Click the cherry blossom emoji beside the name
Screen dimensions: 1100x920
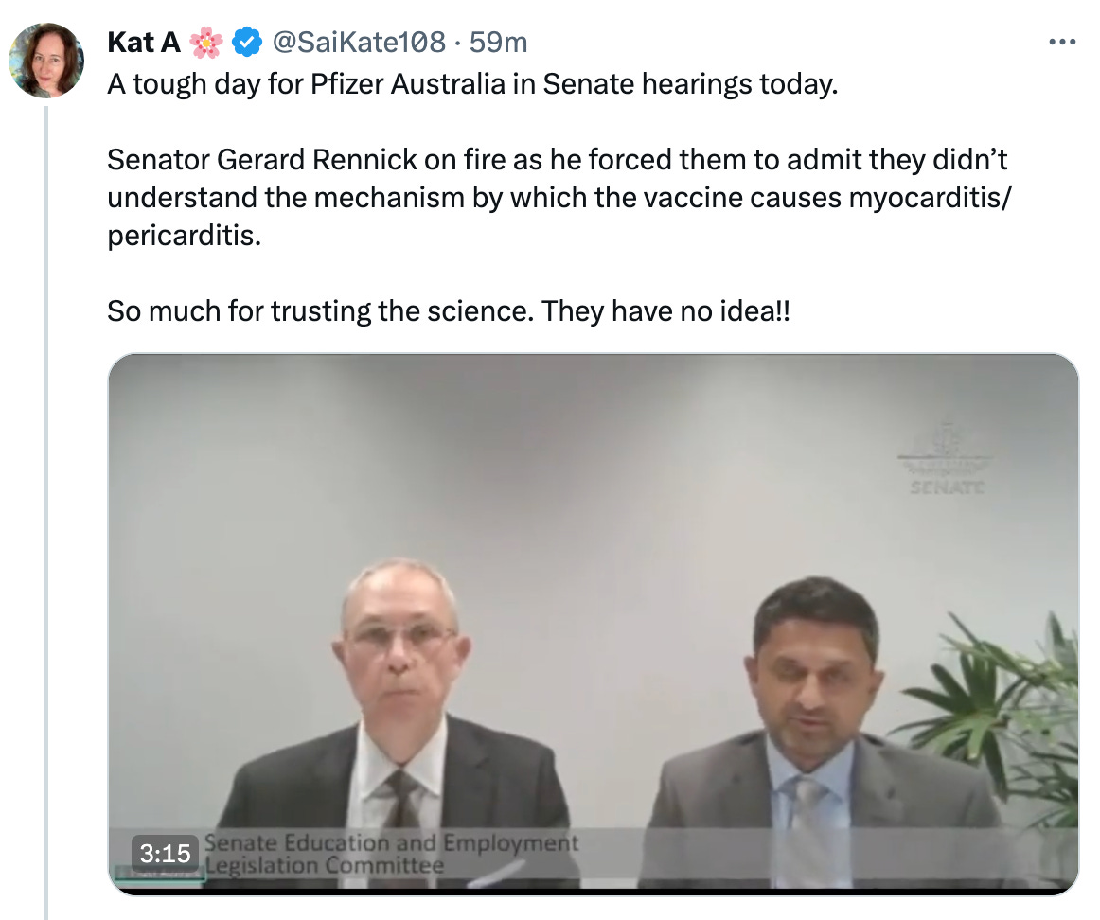point(206,42)
